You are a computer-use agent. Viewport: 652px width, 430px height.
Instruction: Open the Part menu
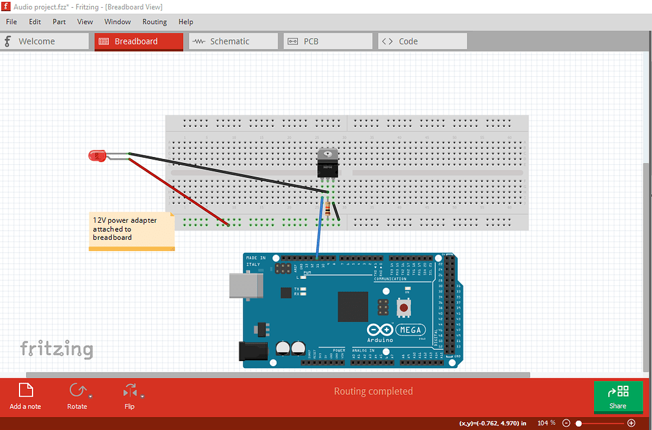[59, 21]
